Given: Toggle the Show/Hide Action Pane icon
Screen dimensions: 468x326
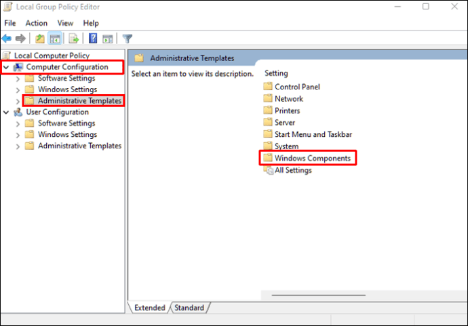Looking at the screenshot, I should (106, 38).
